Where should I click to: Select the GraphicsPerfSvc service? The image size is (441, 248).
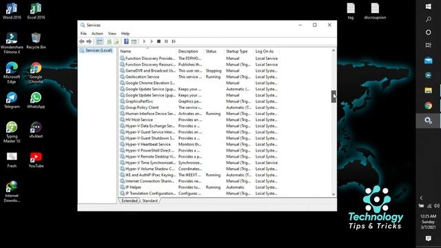pos(199,101)
